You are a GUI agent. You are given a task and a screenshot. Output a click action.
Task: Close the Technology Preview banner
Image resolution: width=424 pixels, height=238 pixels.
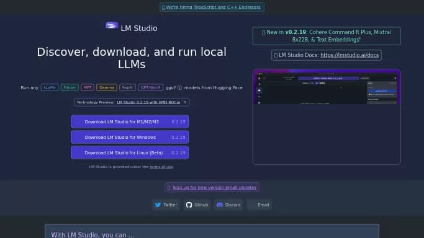coord(185,102)
